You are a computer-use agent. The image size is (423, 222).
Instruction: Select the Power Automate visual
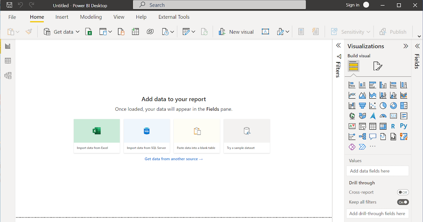tap(362, 147)
